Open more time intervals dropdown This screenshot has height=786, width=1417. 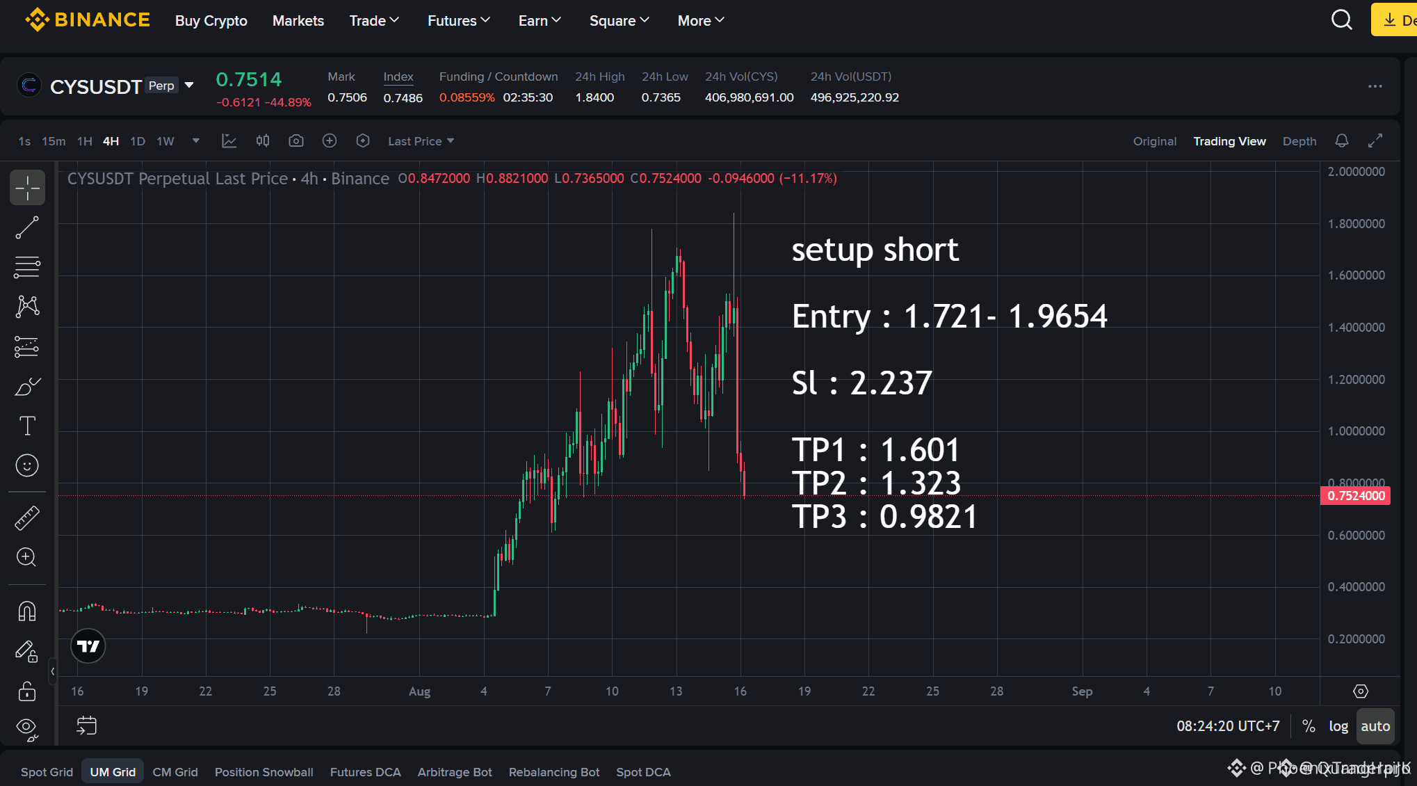point(196,141)
